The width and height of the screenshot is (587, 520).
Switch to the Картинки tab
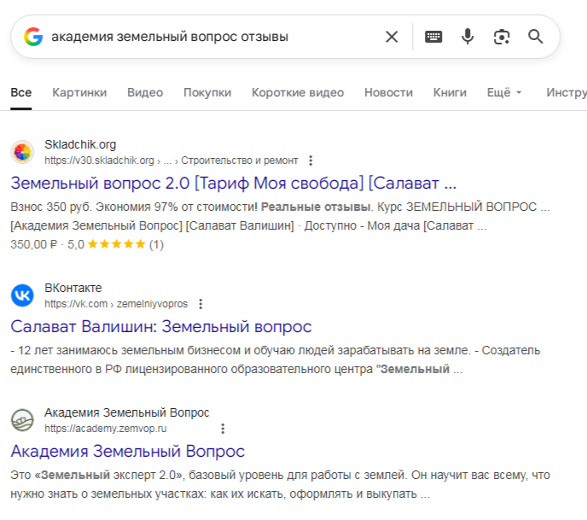tap(79, 92)
